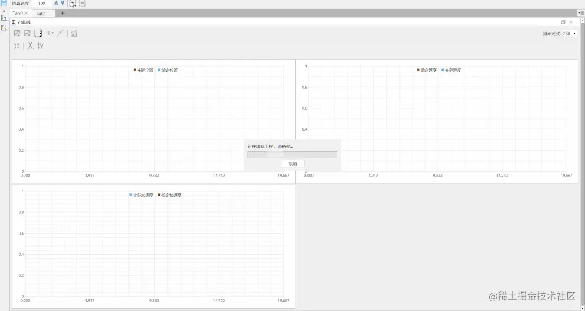The image size is (585, 311).
Task: Restore the Yt曲线 panel window
Action: 563,22
